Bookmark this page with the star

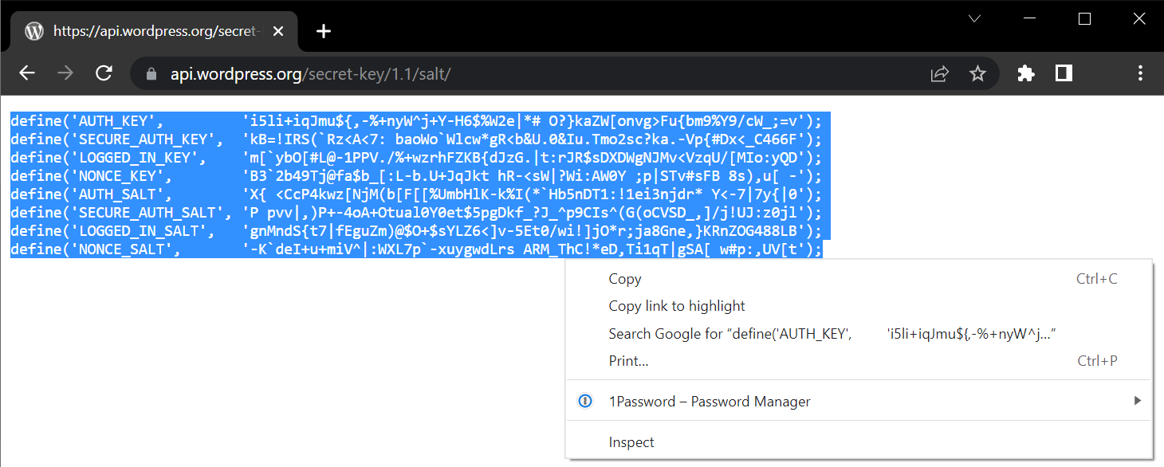pos(977,74)
